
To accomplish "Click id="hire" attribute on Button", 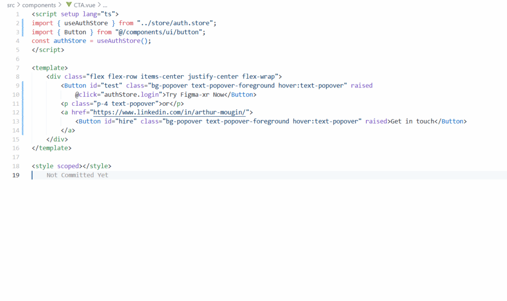I will (x=120, y=121).
